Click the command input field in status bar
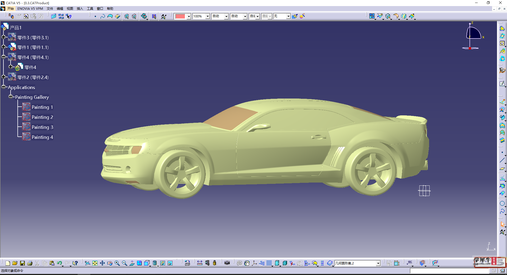The image size is (507, 275). (x=450, y=271)
